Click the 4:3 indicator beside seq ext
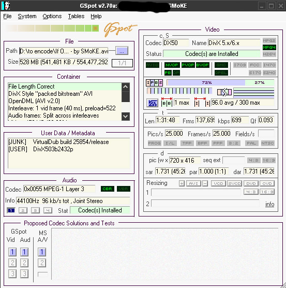The width and height of the screenshot is (286, 288). [254, 161]
